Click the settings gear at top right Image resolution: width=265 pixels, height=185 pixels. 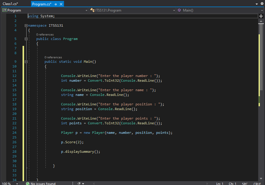coord(262,4)
